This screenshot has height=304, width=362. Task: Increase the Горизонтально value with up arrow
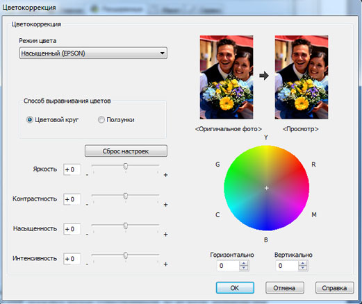[244, 263]
